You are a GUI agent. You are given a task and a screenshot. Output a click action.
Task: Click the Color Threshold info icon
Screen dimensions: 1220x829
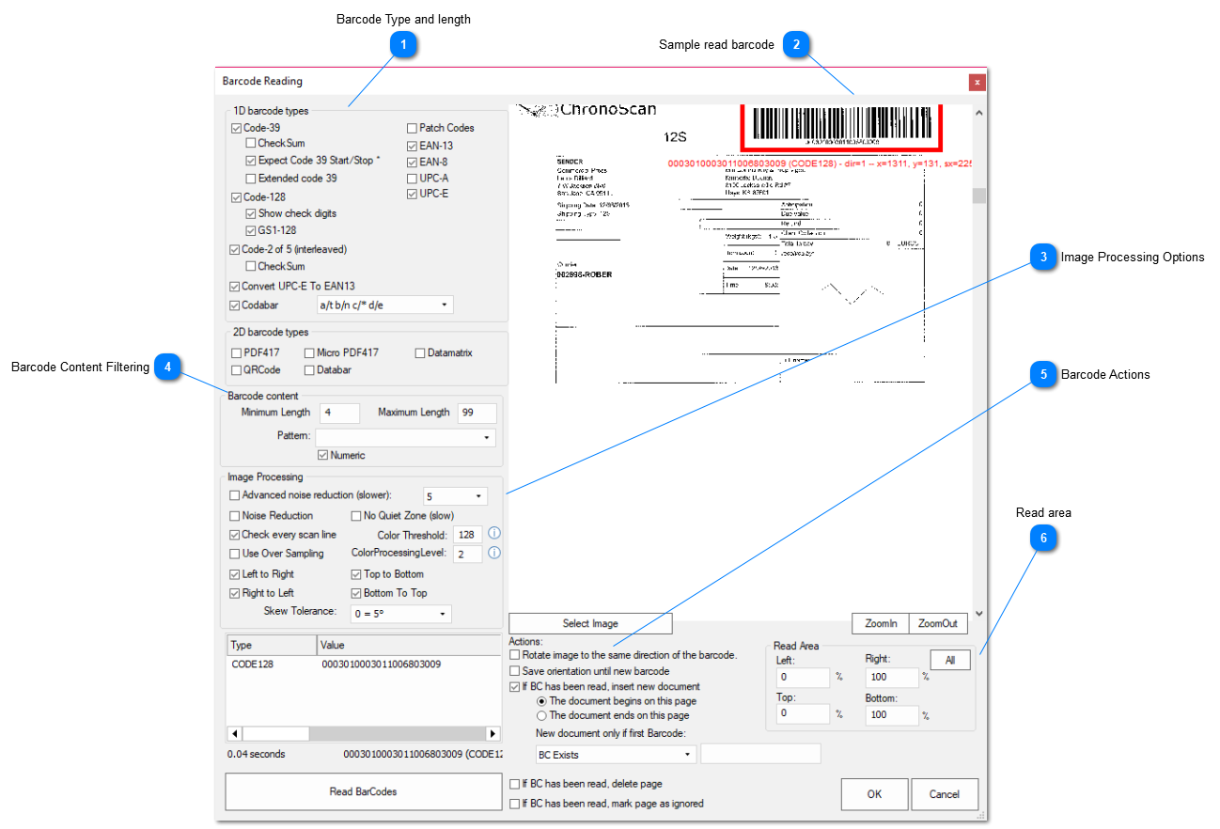tap(494, 533)
